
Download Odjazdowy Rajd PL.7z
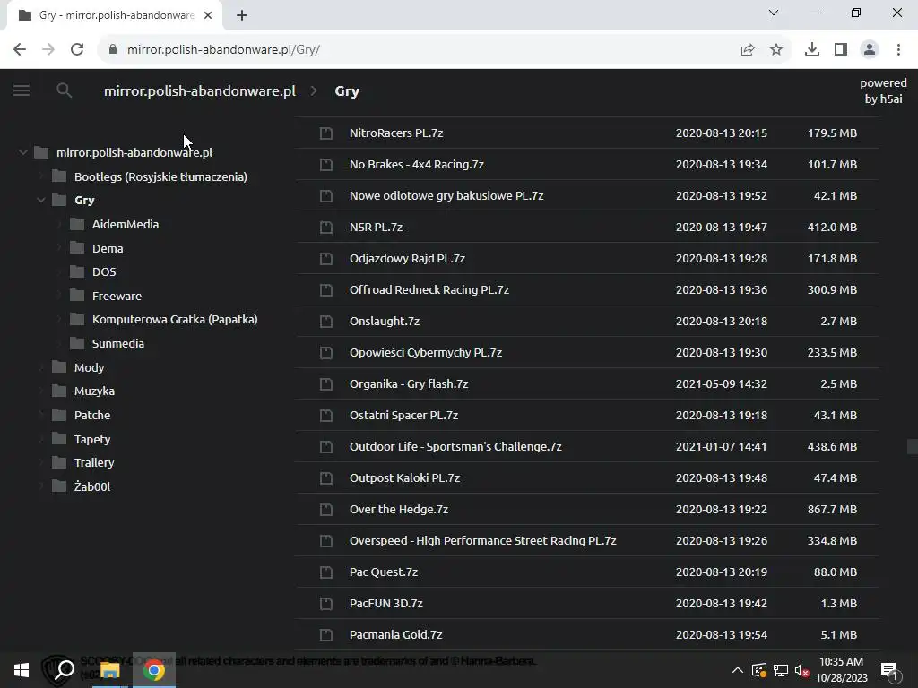point(407,259)
